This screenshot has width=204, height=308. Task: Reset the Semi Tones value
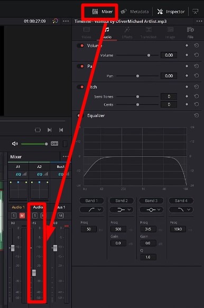tap(197, 96)
